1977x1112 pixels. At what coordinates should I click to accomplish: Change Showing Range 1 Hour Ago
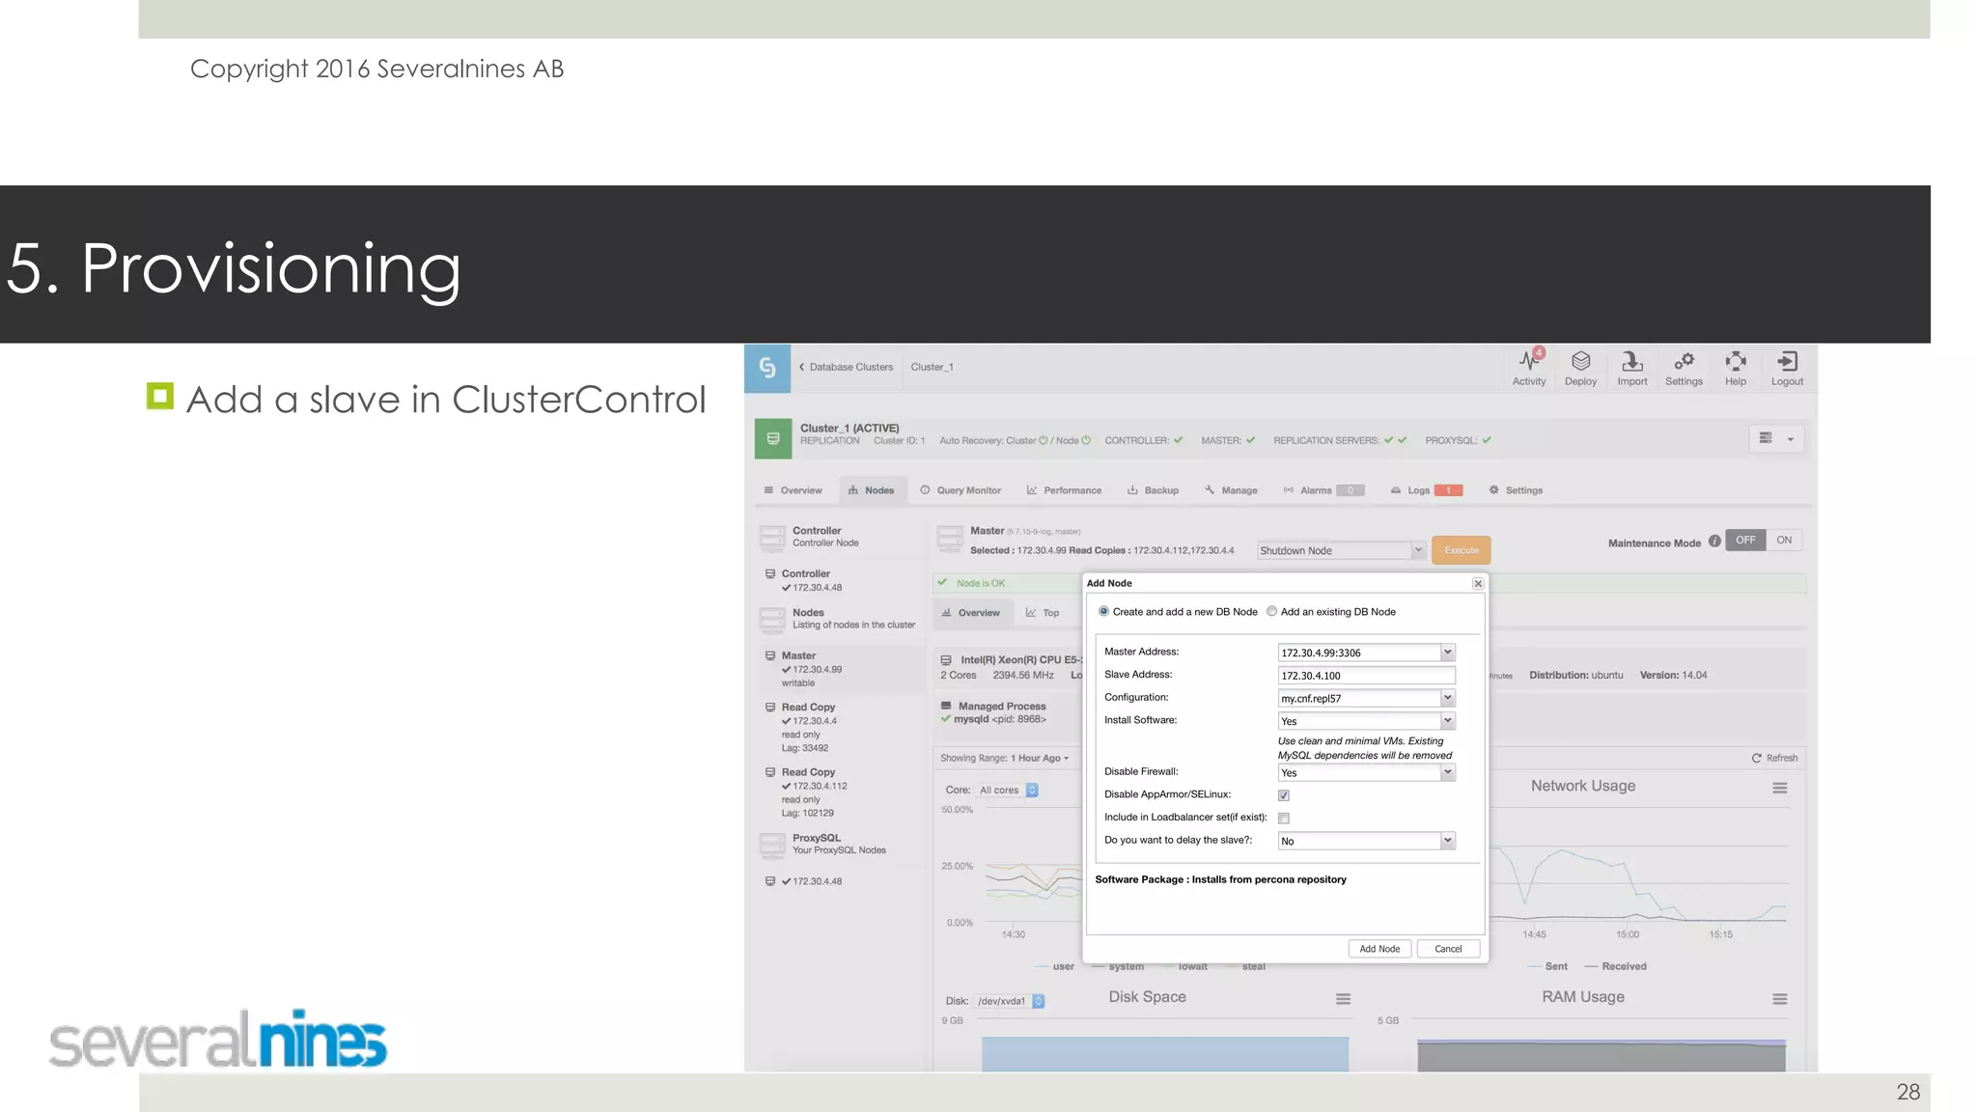click(x=1041, y=758)
